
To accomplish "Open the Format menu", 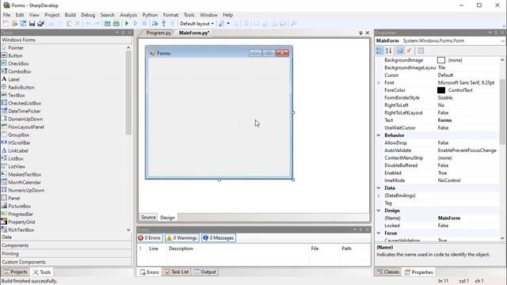I will [x=170, y=15].
